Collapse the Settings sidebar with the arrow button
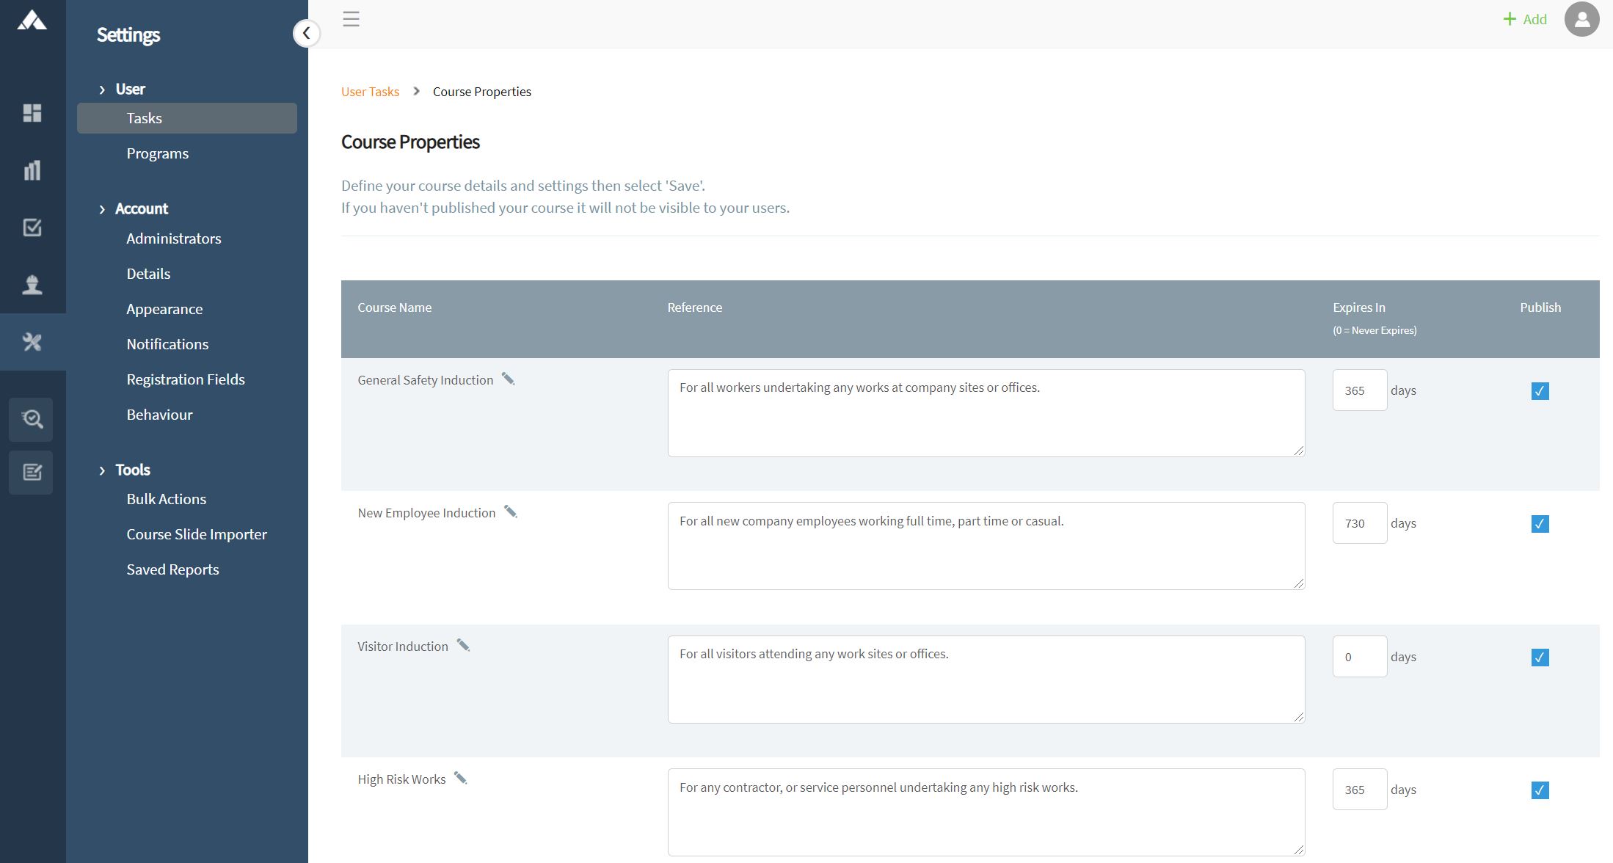Image resolution: width=1613 pixels, height=863 pixels. pos(306,33)
